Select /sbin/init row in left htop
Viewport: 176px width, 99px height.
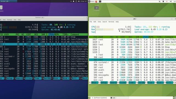point(44,49)
